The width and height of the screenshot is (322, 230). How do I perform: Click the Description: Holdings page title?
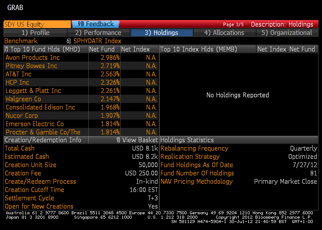(282, 24)
